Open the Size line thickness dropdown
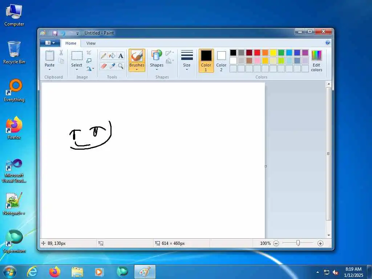The height and width of the screenshot is (279, 372). point(187,61)
